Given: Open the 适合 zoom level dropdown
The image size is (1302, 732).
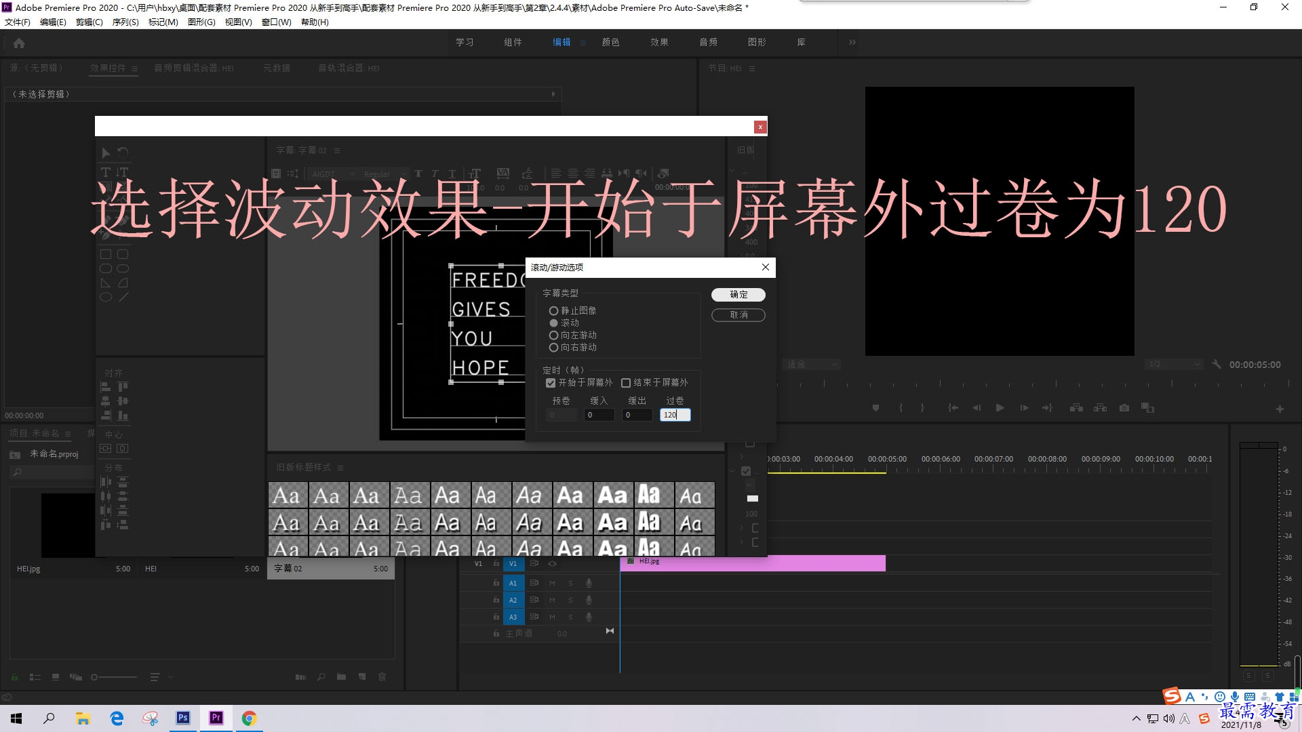Looking at the screenshot, I should (x=812, y=365).
